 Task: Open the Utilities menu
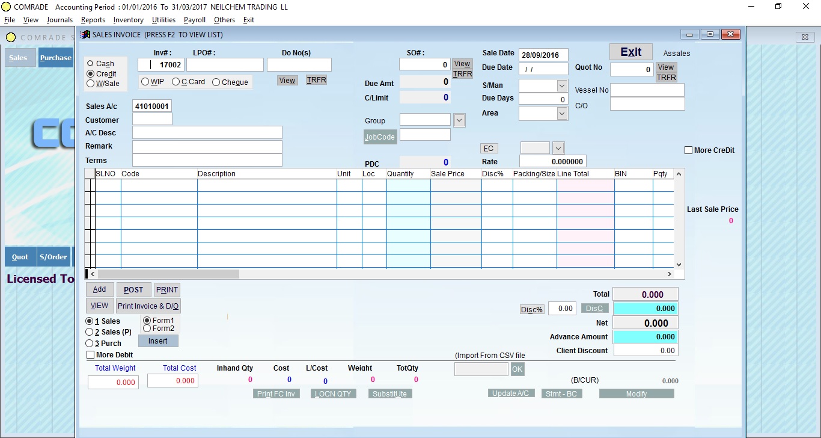point(164,20)
